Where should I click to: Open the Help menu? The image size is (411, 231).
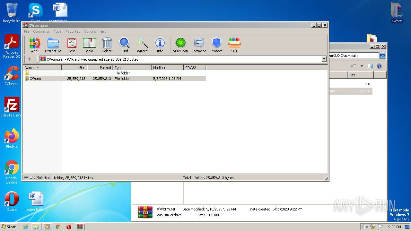click(103, 31)
